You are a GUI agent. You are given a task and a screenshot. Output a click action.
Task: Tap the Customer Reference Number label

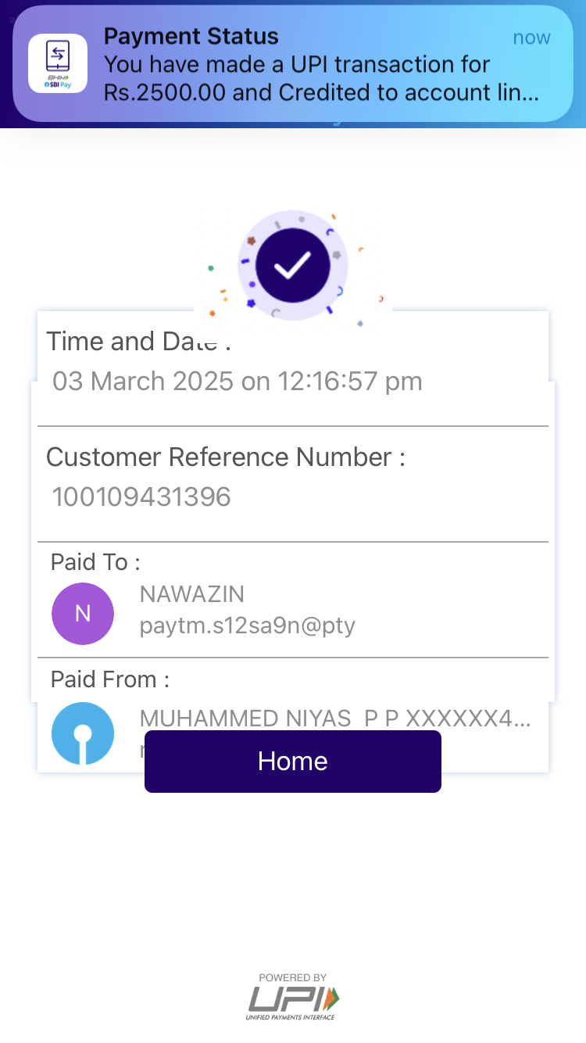[225, 457]
